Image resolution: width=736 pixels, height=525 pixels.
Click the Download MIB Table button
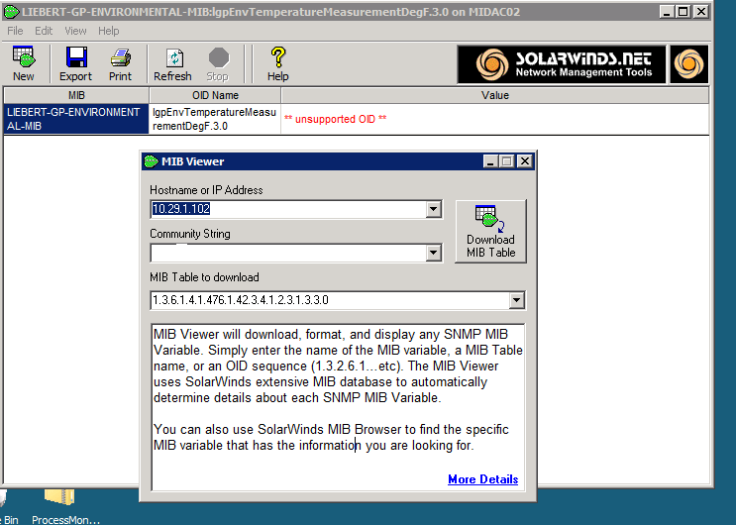[491, 231]
